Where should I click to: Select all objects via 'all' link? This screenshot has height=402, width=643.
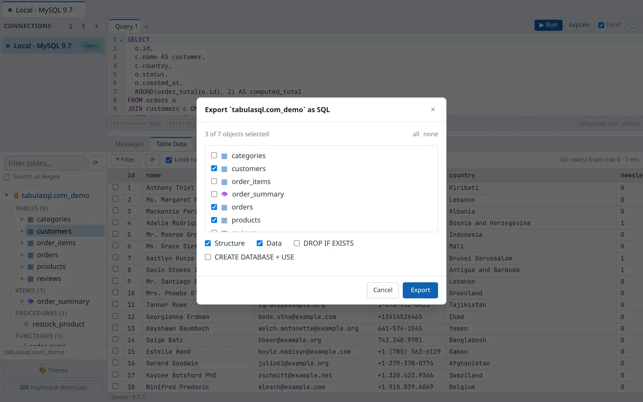coord(416,134)
